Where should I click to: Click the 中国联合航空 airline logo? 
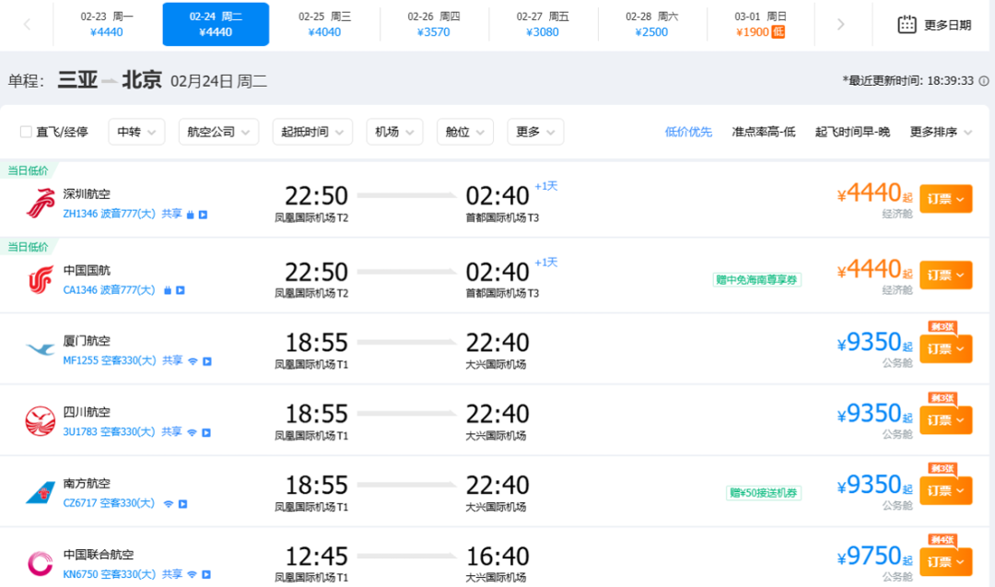pyautogui.click(x=40, y=564)
